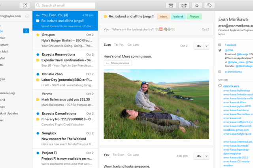Click the reply arrow on Evan's message

click(198, 46)
